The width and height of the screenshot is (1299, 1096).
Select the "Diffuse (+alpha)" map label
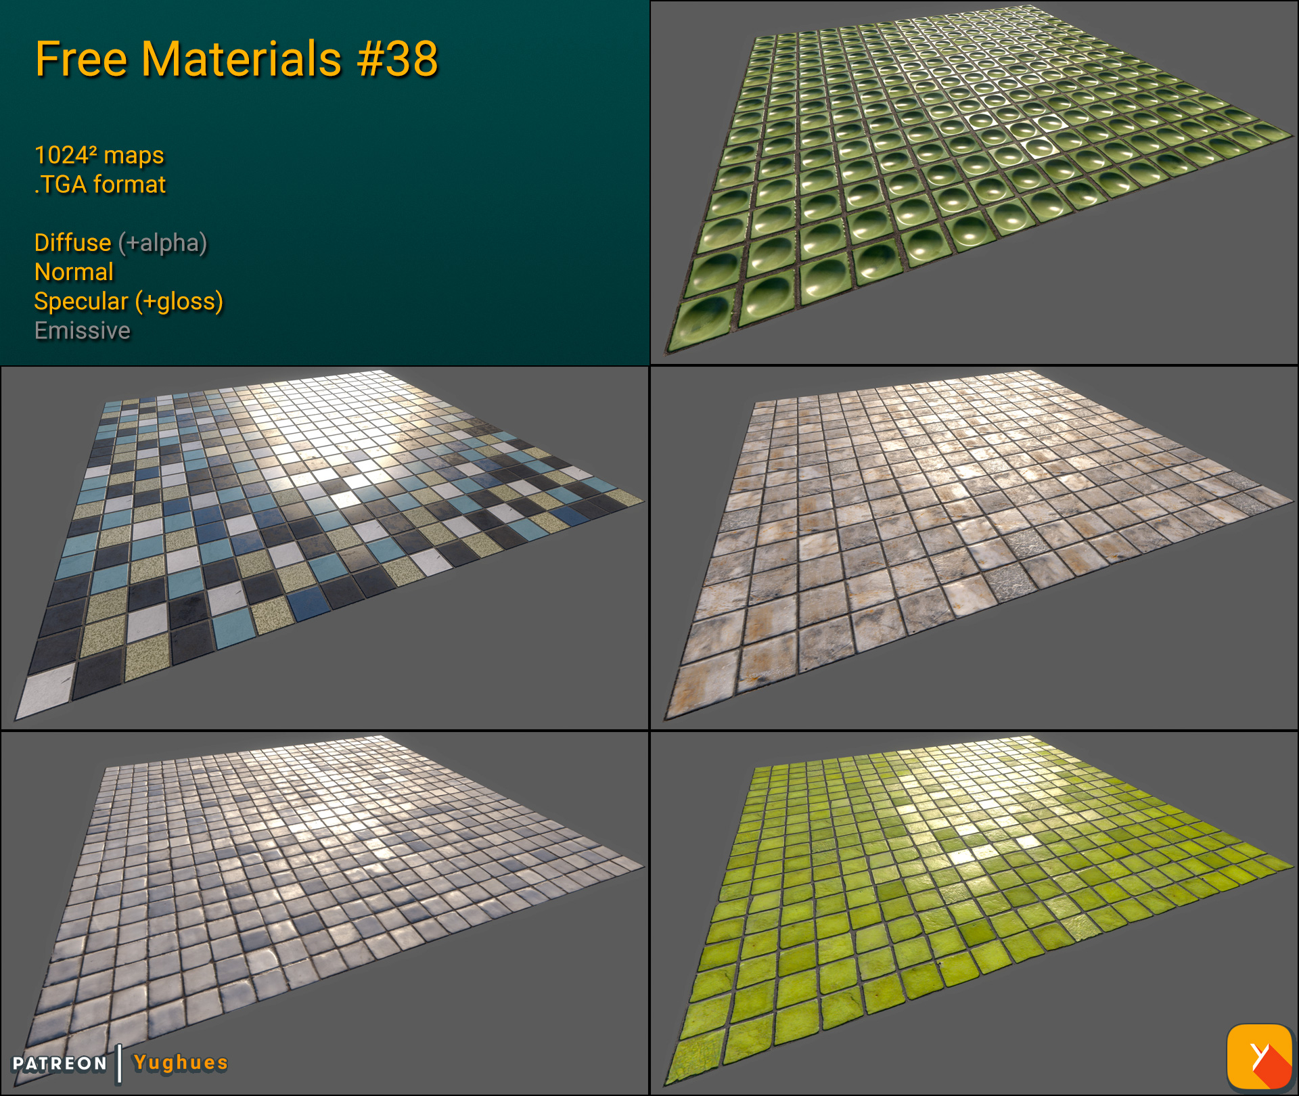click(120, 242)
